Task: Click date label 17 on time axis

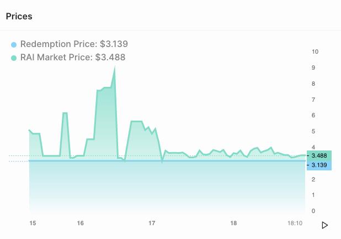Action: (152, 223)
